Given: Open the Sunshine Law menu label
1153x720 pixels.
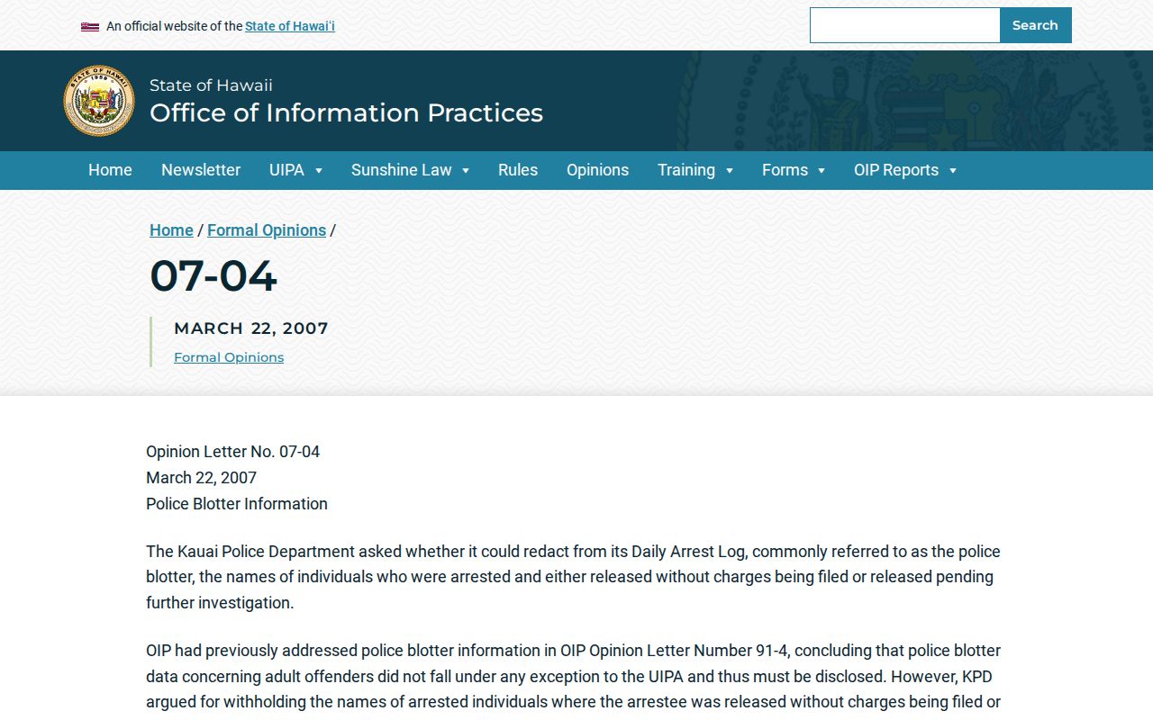Looking at the screenshot, I should [x=401, y=170].
